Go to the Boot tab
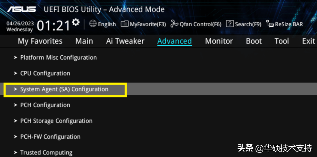317x157 pixels. coord(254,41)
